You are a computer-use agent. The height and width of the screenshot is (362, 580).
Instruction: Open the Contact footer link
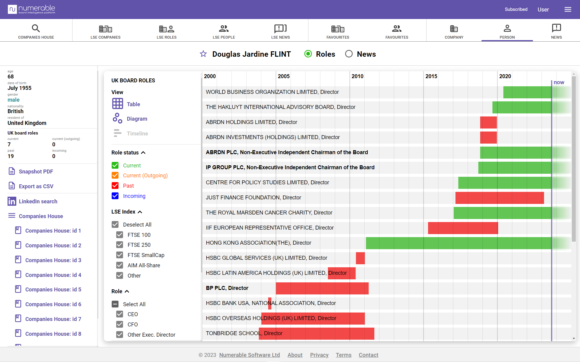(368, 355)
